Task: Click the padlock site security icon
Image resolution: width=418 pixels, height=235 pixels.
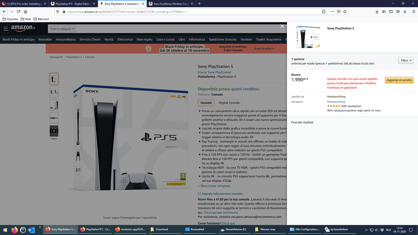Action: (64, 11)
